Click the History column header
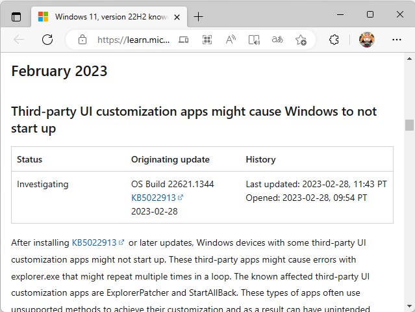Viewport: 415px width, 312px height. 260,159
